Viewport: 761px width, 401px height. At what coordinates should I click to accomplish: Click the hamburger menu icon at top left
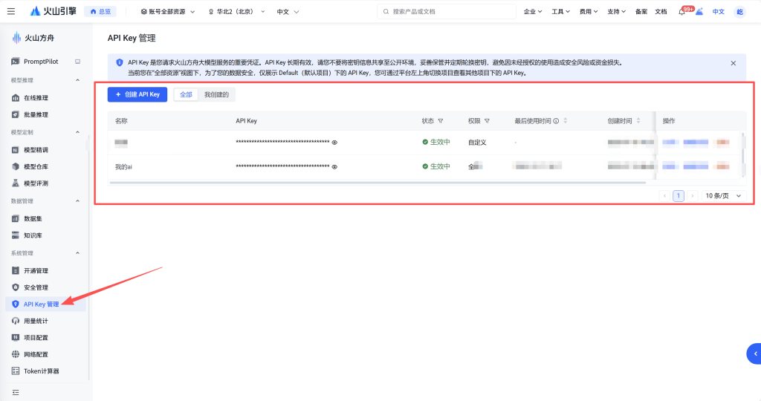10,11
